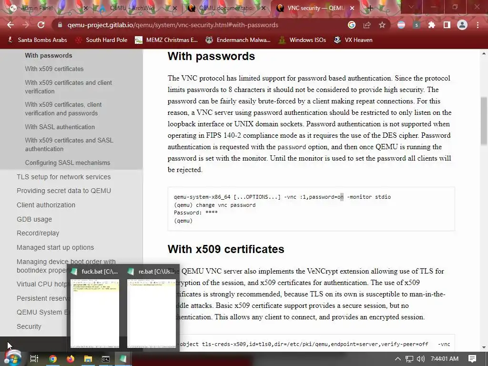Image resolution: width=488 pixels, height=366 pixels.
Task: Open the tab search dropdown arrow
Action: point(411,7)
